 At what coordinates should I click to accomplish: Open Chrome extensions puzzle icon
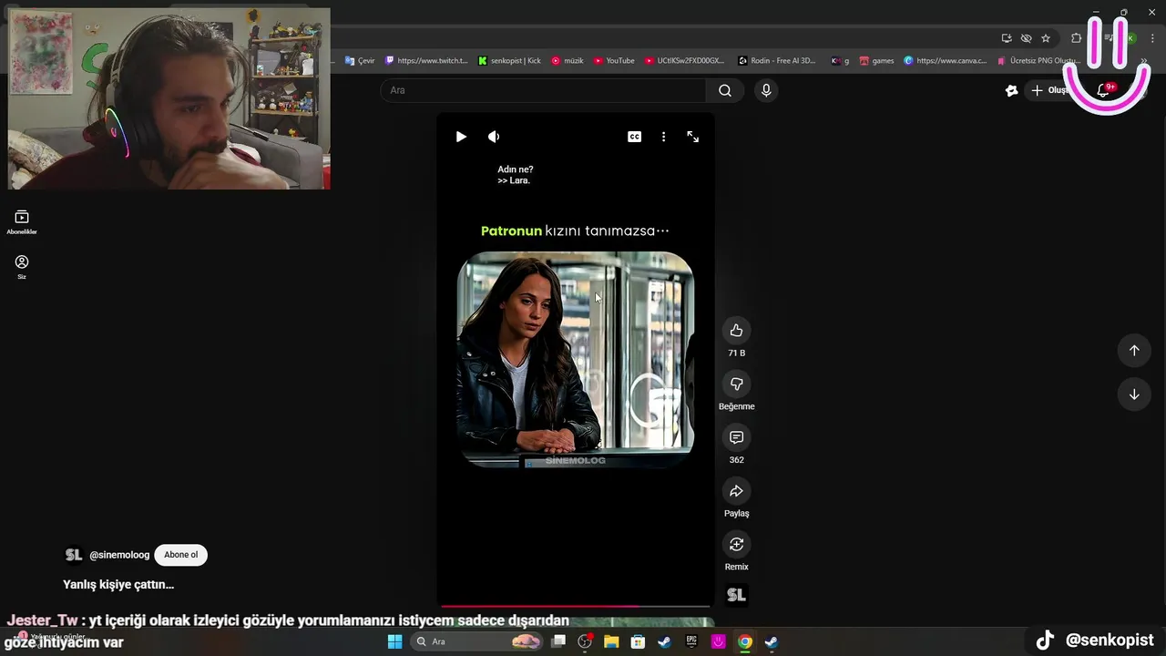(1077, 38)
